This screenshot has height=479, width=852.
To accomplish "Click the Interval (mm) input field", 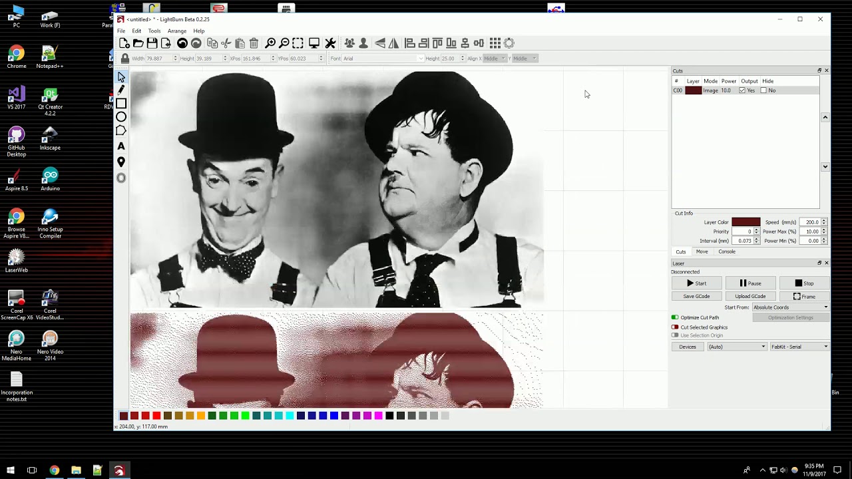I will pyautogui.click(x=742, y=241).
